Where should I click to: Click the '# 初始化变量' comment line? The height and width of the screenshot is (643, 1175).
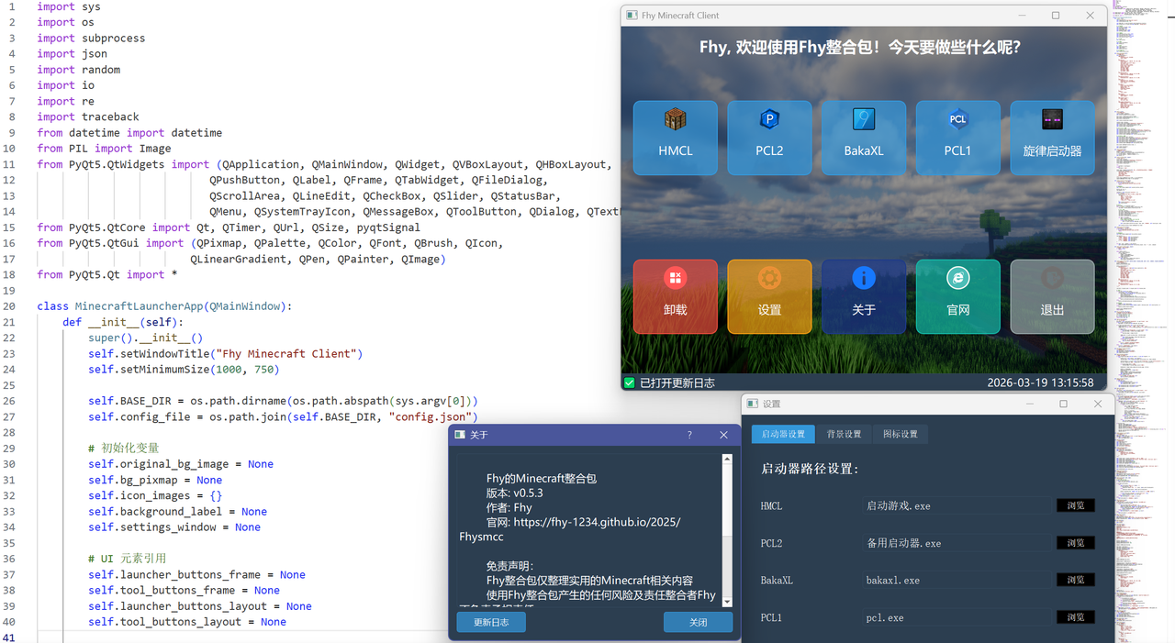pyautogui.click(x=124, y=448)
